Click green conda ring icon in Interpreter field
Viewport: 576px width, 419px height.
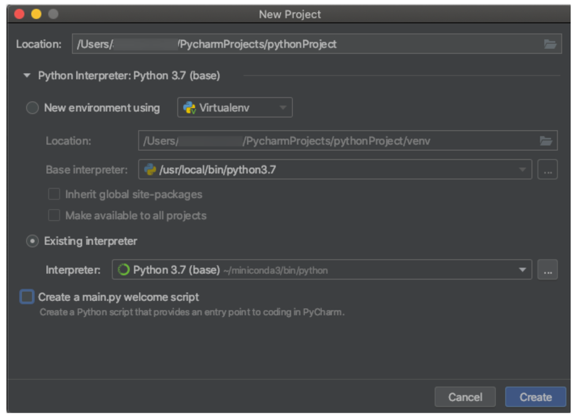[x=123, y=270]
